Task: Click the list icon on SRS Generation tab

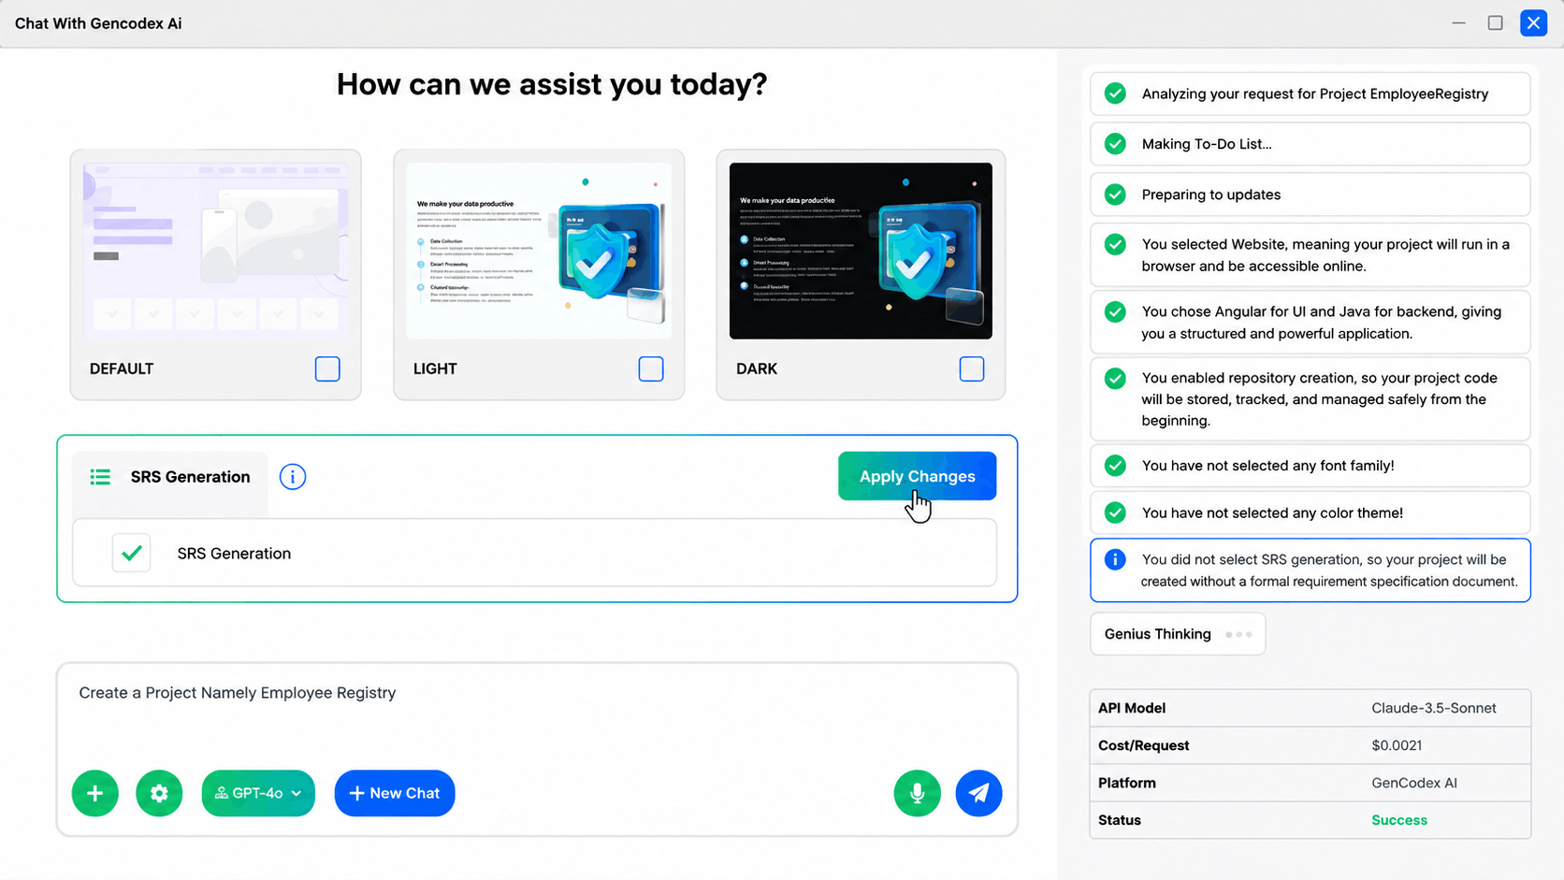Action: pos(100,477)
